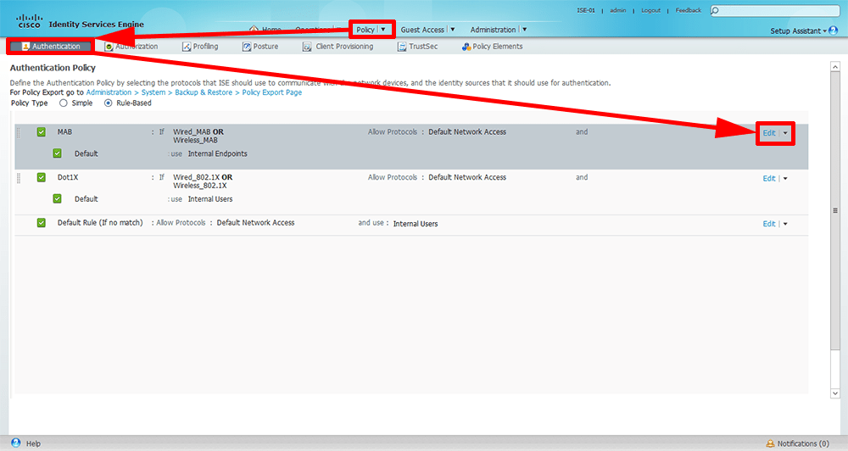Toggle Default checkbox under MAB rule

(x=58, y=153)
